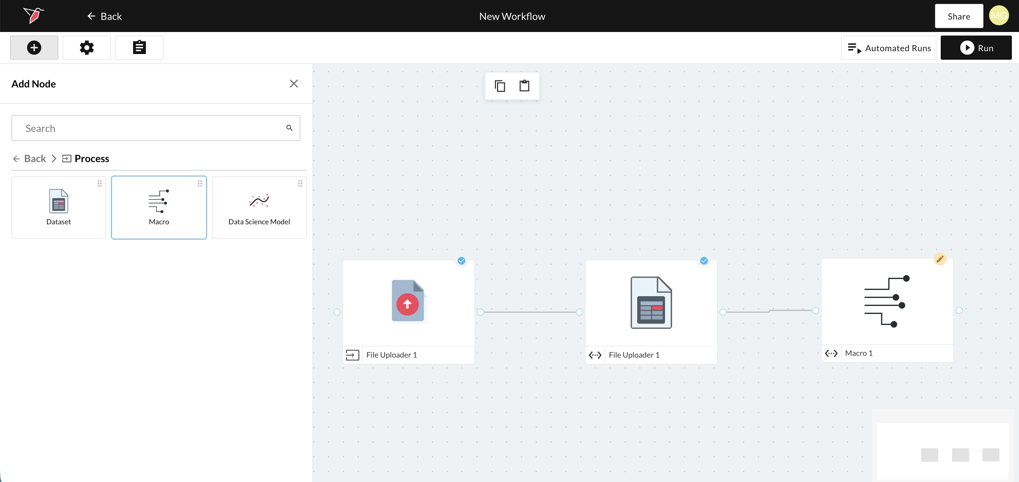Click the check badge on first File Uploader

pos(461,261)
